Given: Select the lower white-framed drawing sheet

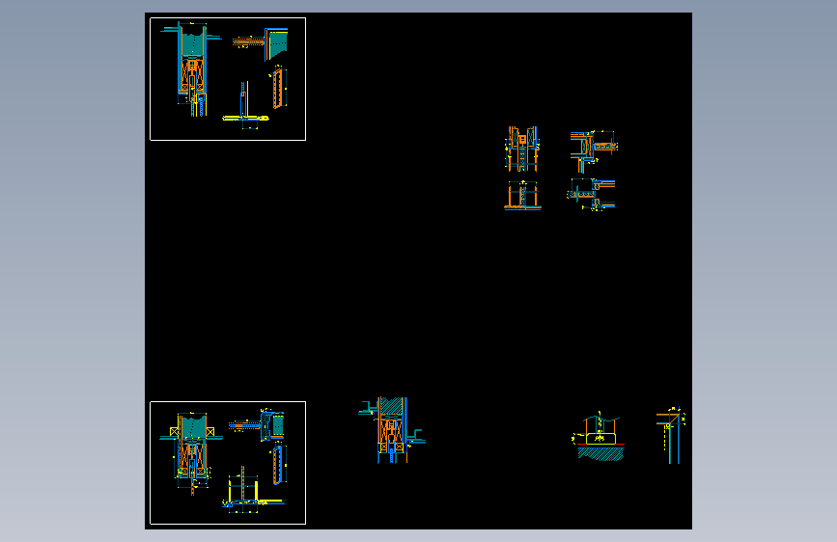Looking at the screenshot, I should [x=228, y=463].
